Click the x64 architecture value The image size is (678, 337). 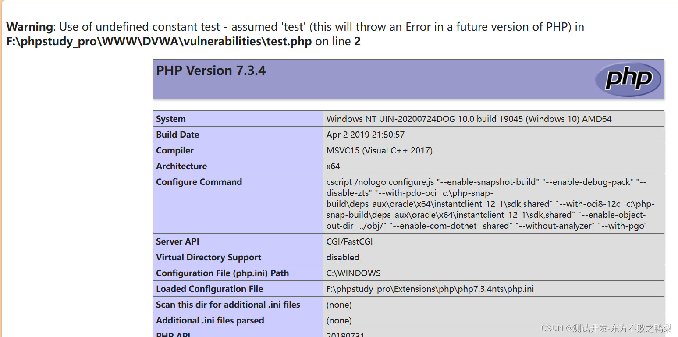[333, 166]
